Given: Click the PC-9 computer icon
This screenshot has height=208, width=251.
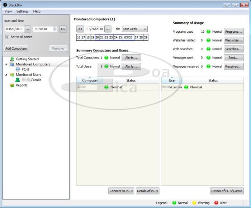Looking at the screenshot, I should click(x=18, y=69).
